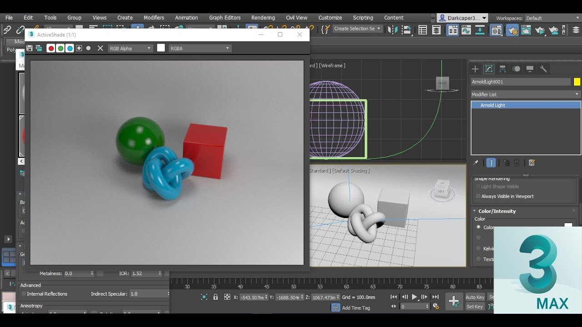Switch to the Hierarchy command panel tab
582x327 pixels.
502,69
